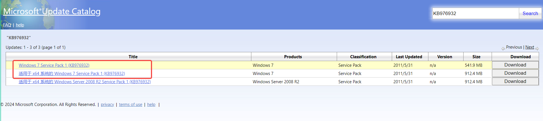
Task: Download the 541.9 MB Windows 7 update
Action: 515,65
